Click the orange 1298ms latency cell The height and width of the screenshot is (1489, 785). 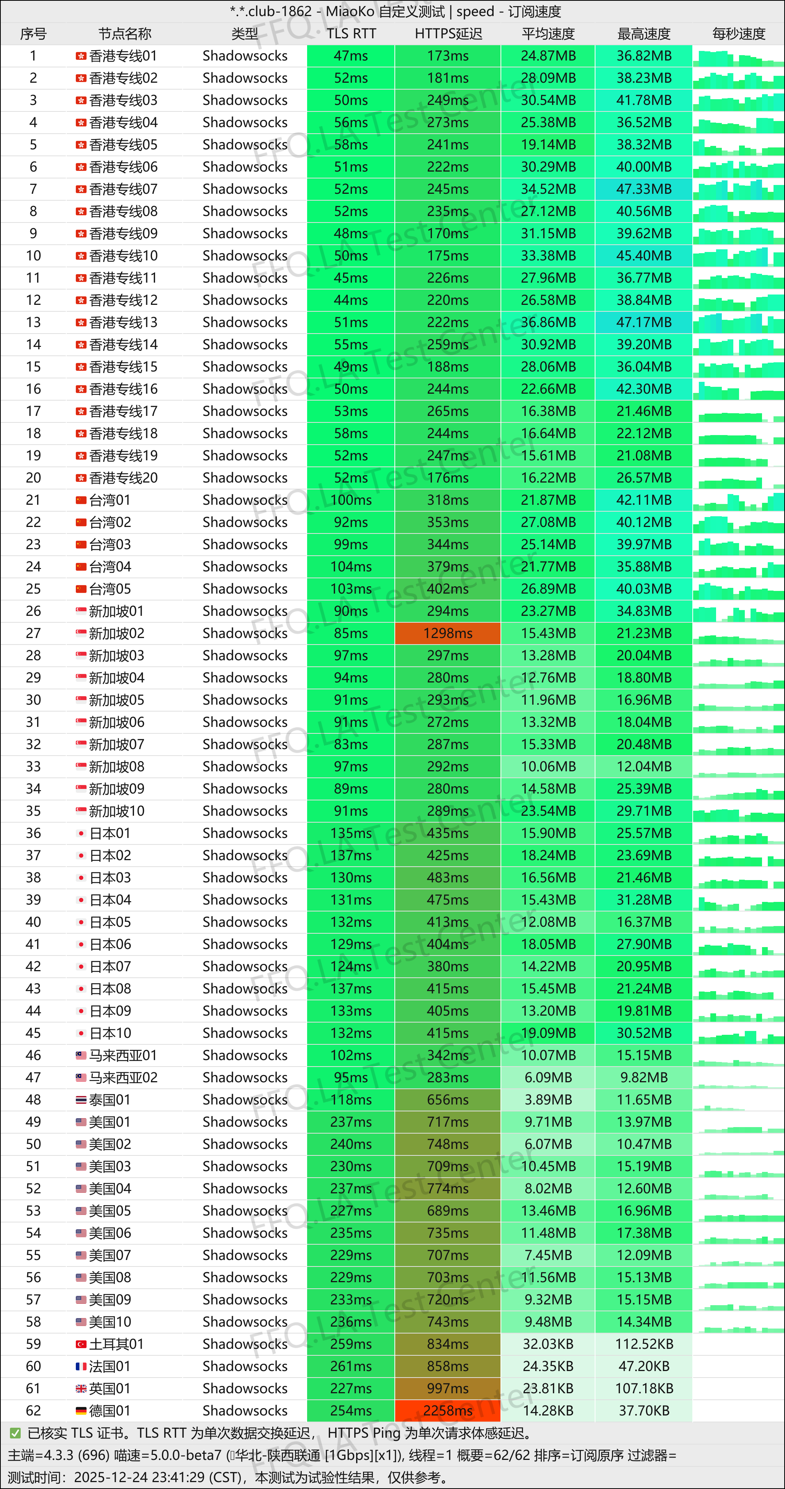(x=447, y=633)
